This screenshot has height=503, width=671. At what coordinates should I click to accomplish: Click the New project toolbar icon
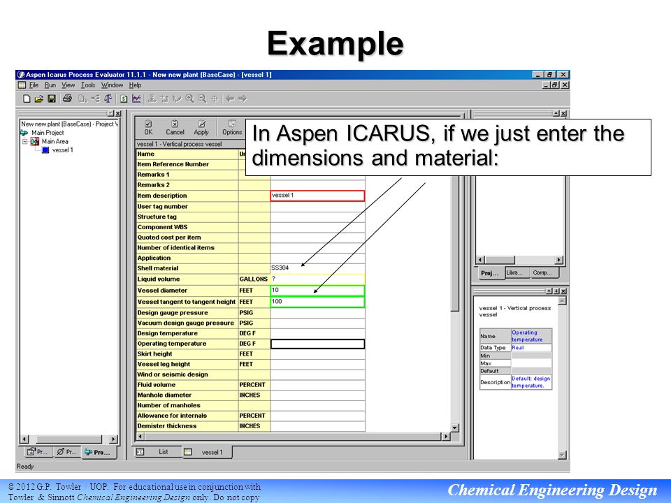coord(27,99)
